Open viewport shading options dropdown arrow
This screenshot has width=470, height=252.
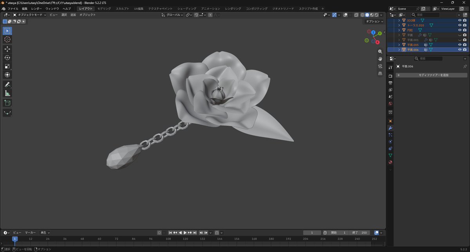click(x=382, y=15)
